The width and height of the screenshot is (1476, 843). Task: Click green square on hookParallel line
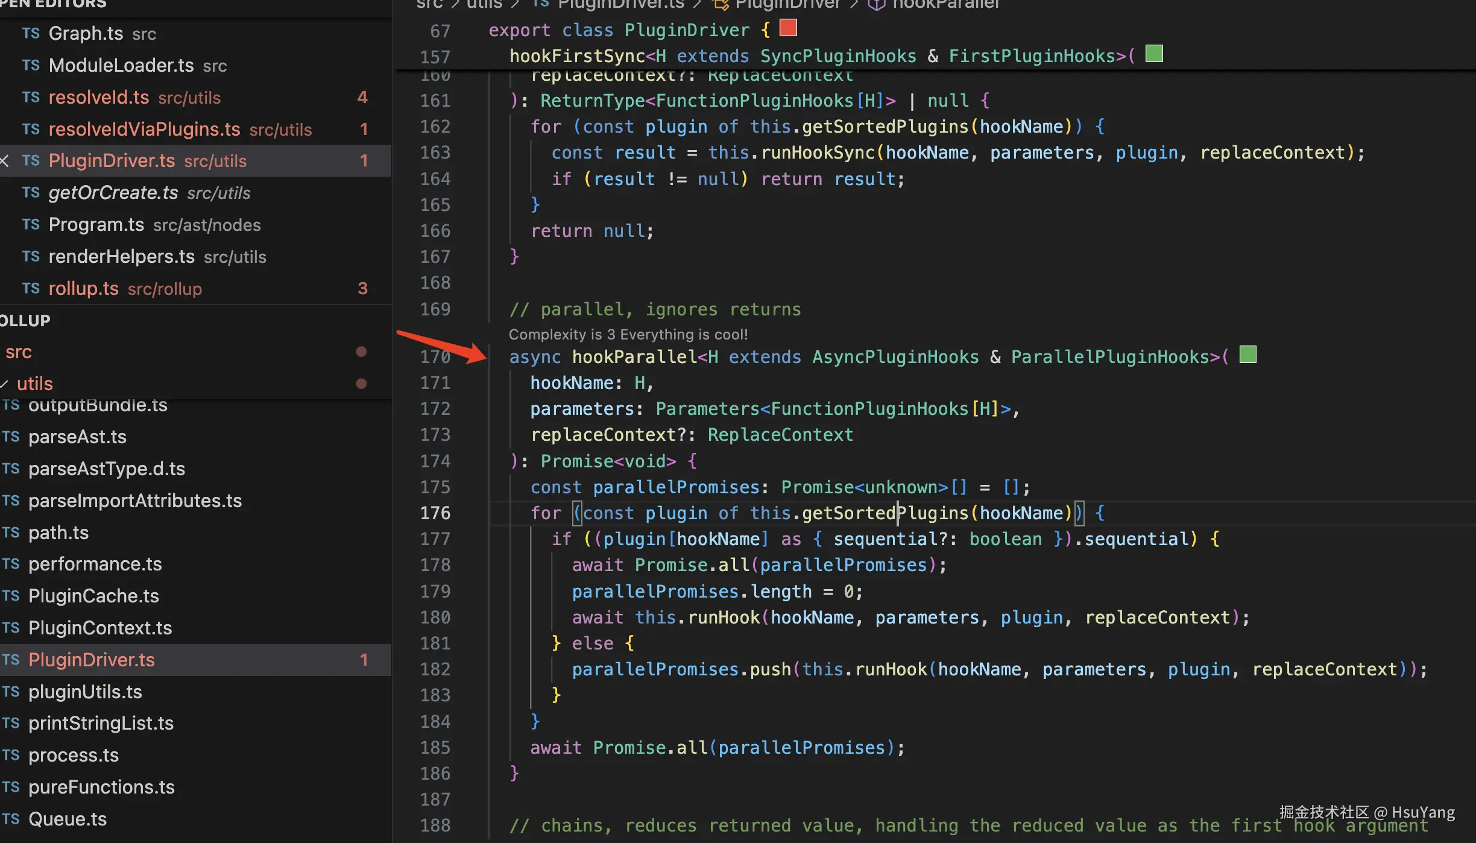pos(1247,355)
